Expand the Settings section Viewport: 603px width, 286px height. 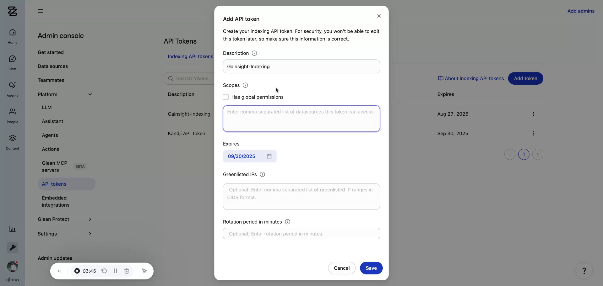[90, 234]
